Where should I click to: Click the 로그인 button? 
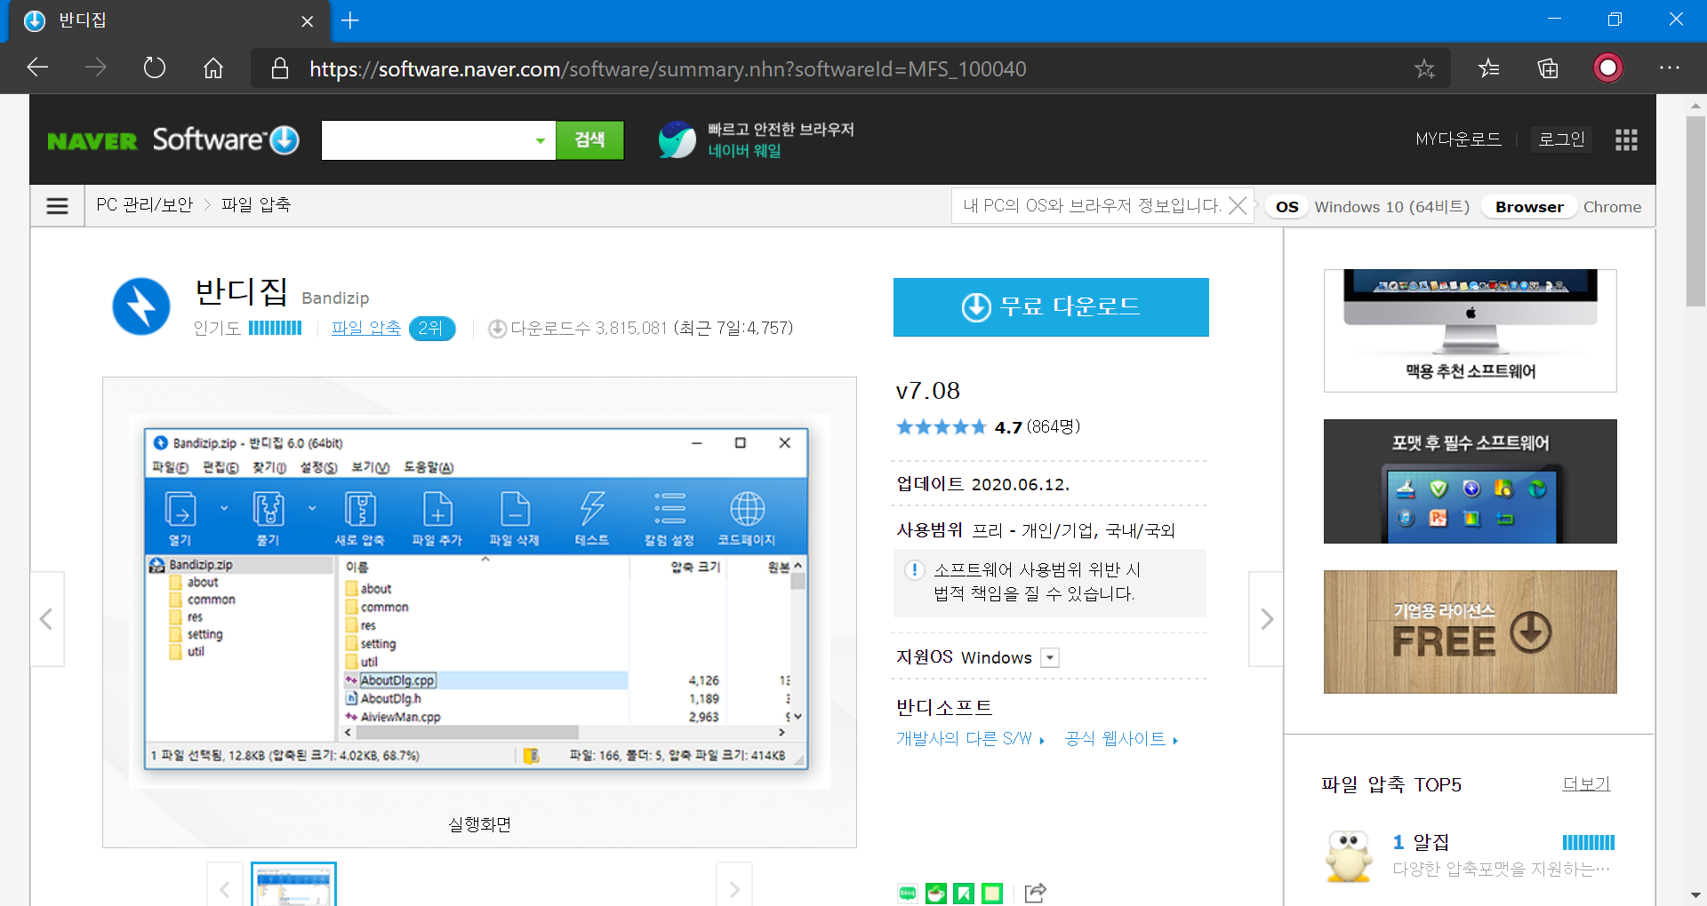coord(1562,139)
